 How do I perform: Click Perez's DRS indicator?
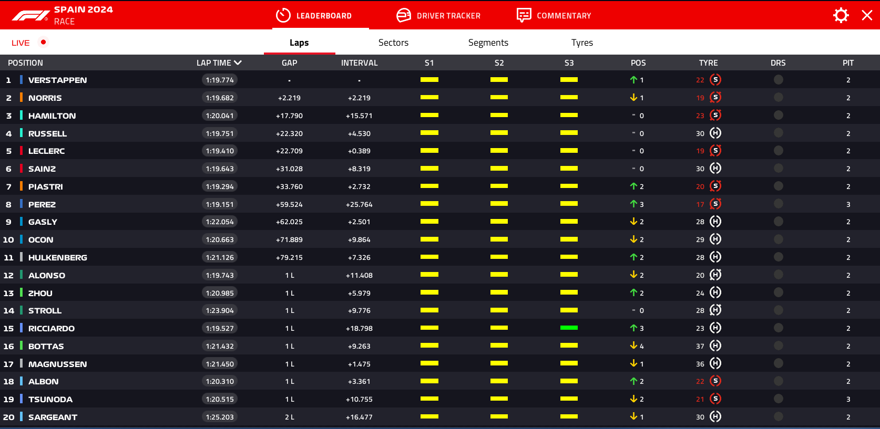[779, 204]
